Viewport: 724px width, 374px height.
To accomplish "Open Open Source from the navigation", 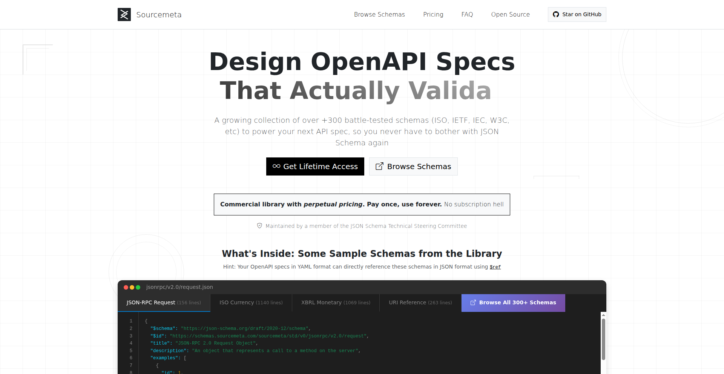I will click(510, 14).
